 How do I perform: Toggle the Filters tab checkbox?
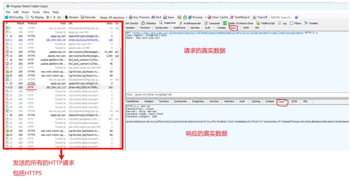click(x=291, y=23)
